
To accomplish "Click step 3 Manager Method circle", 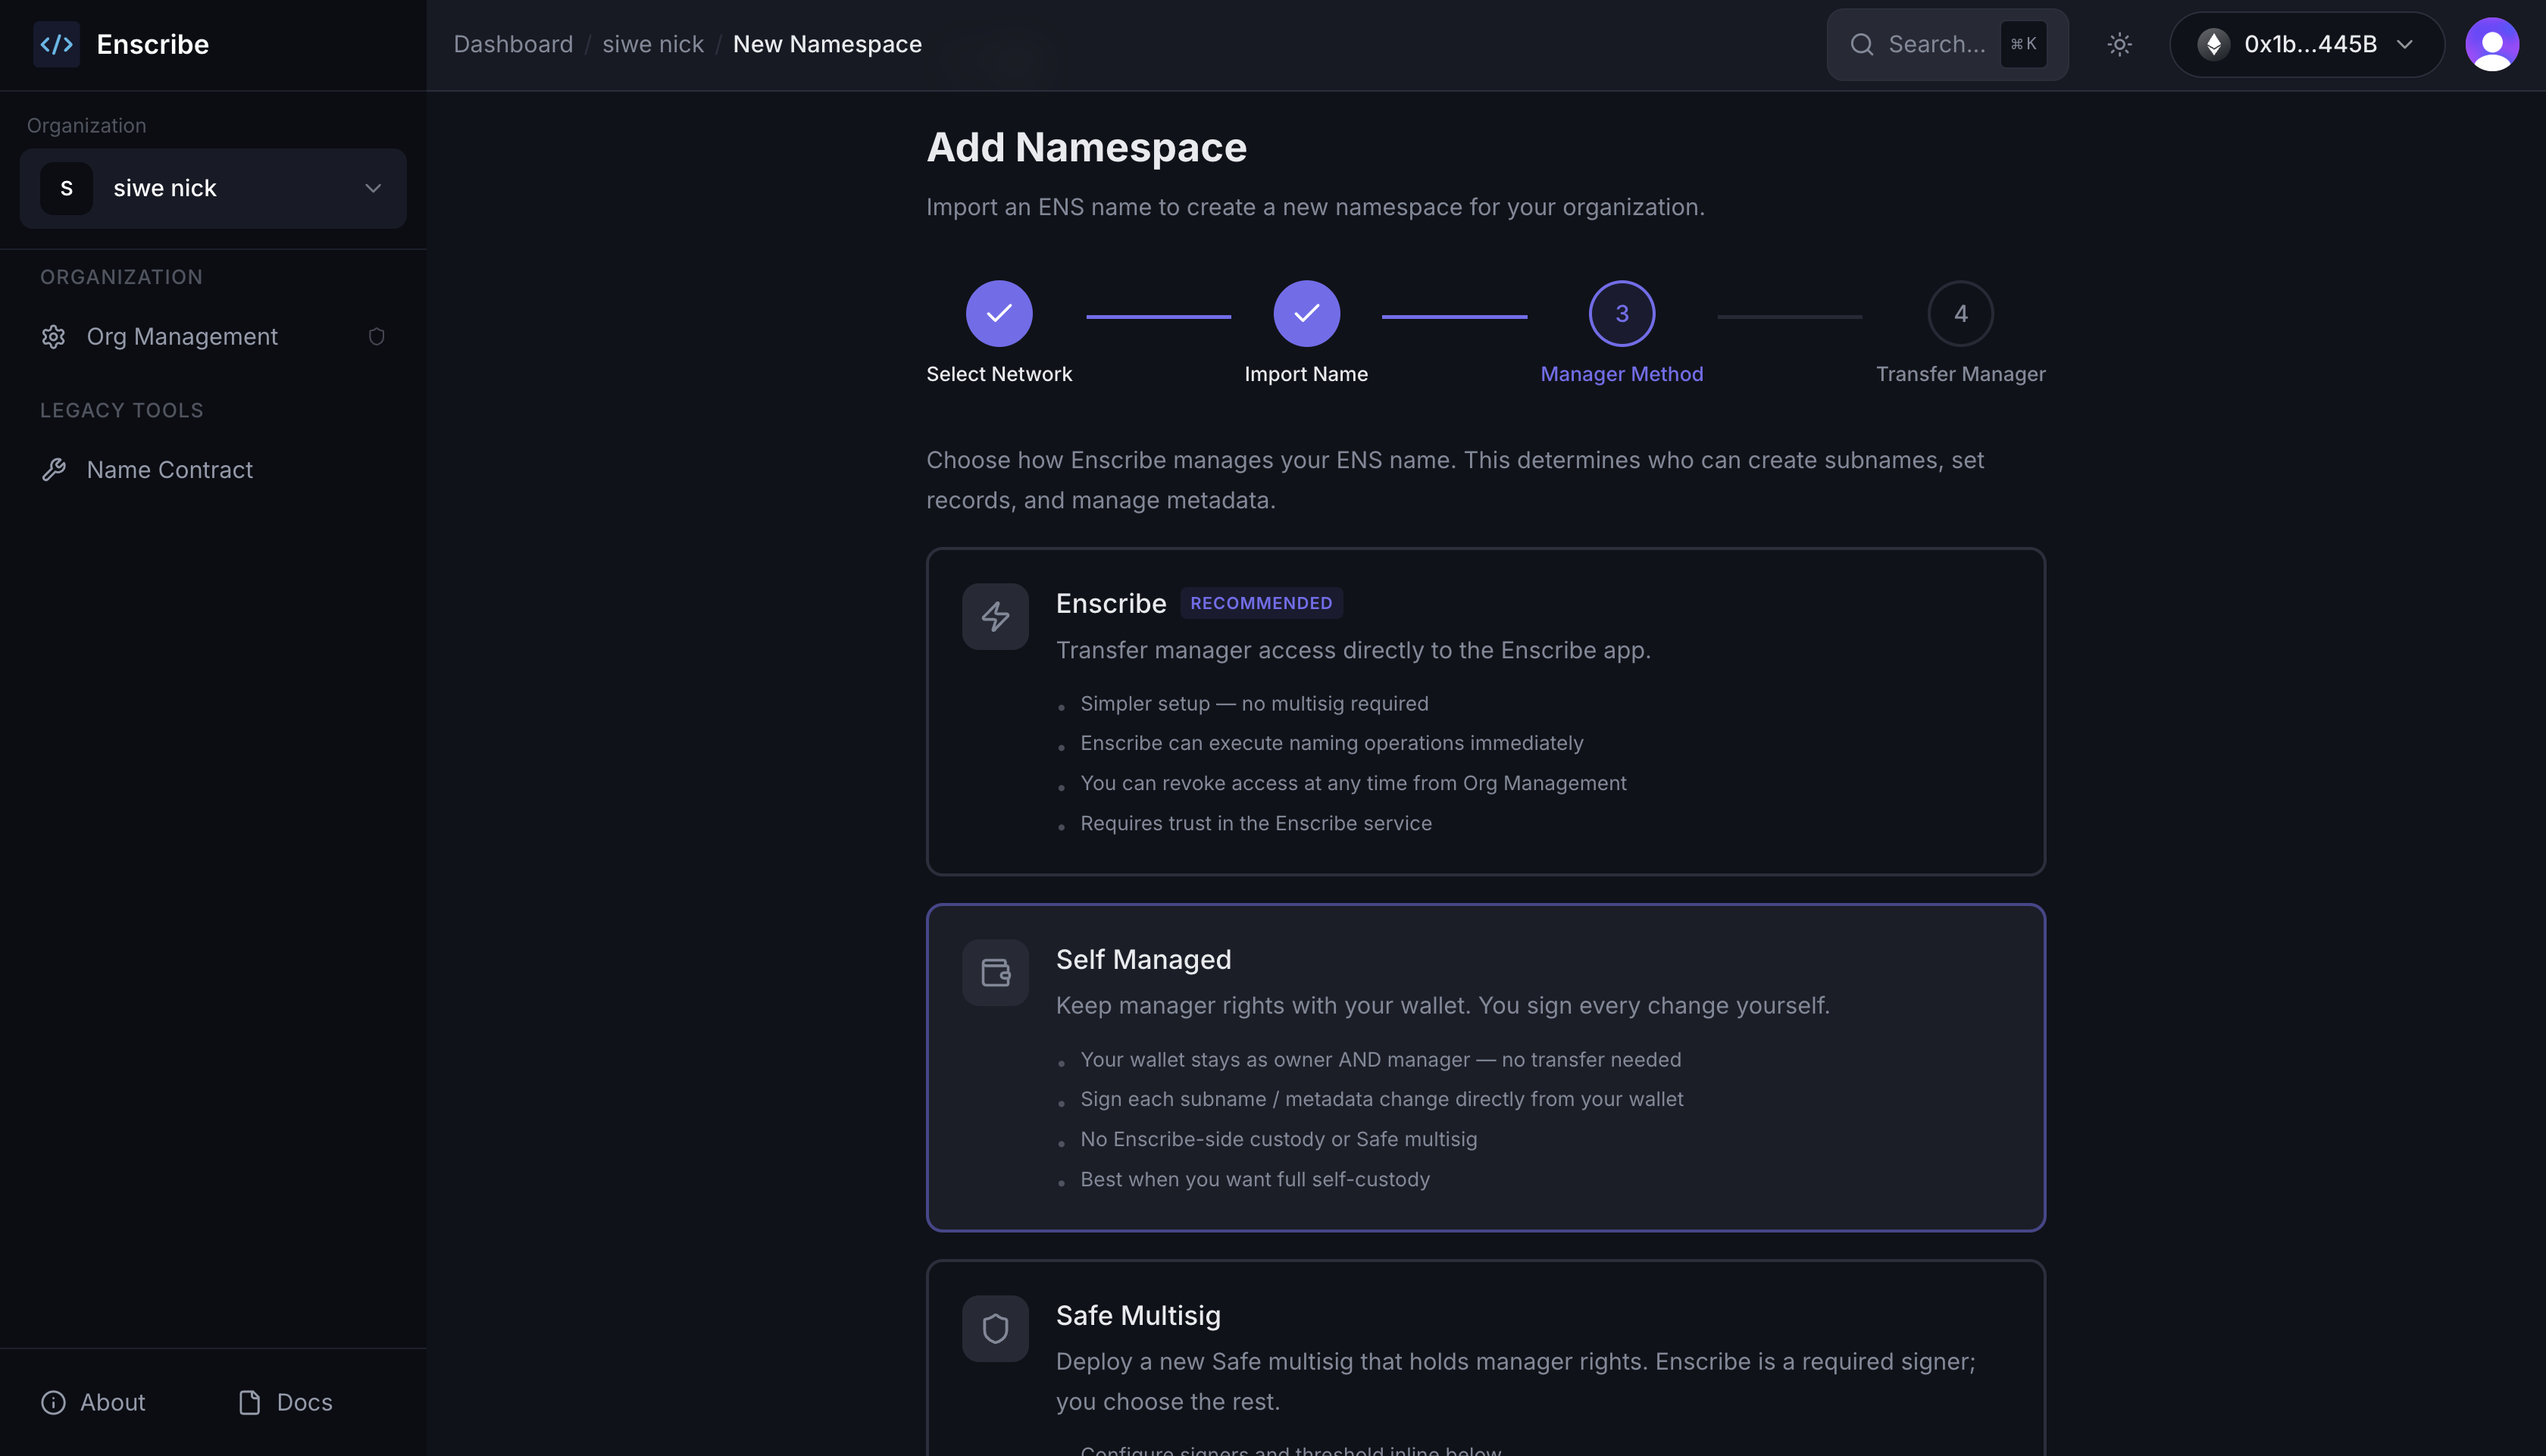I will pyautogui.click(x=1621, y=313).
